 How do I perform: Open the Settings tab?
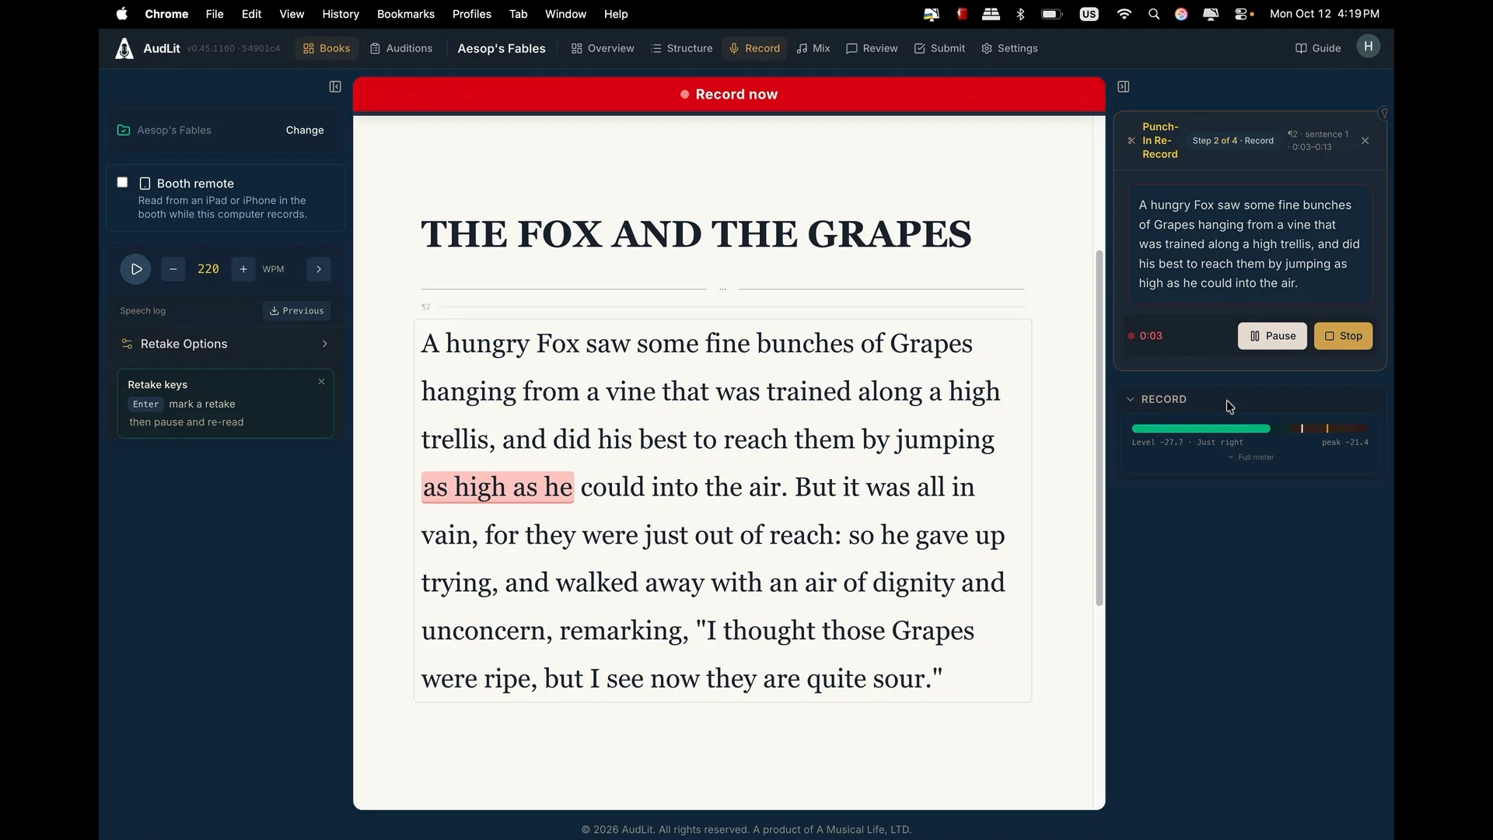1009,48
